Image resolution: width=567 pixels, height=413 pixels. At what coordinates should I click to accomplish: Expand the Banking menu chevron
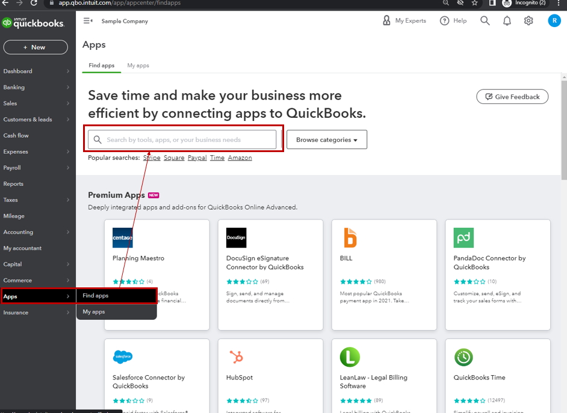68,87
